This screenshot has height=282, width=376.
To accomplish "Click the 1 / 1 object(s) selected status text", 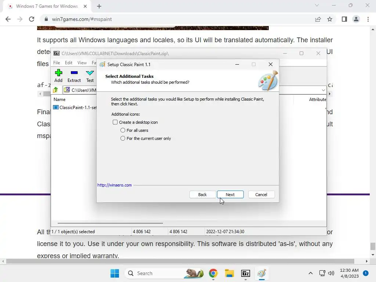I will click(73, 232).
